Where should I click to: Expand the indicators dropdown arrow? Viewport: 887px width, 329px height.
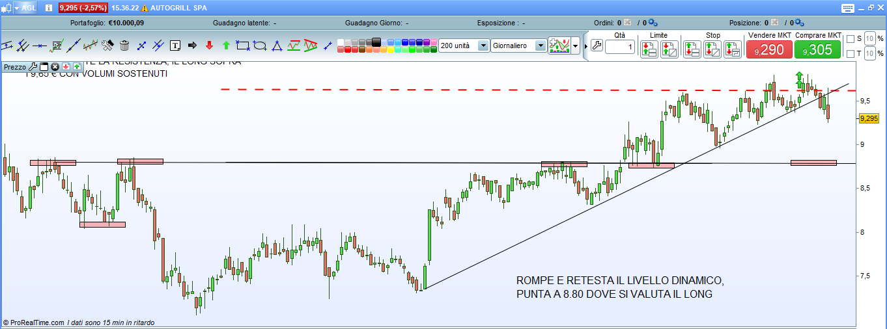tap(576, 46)
